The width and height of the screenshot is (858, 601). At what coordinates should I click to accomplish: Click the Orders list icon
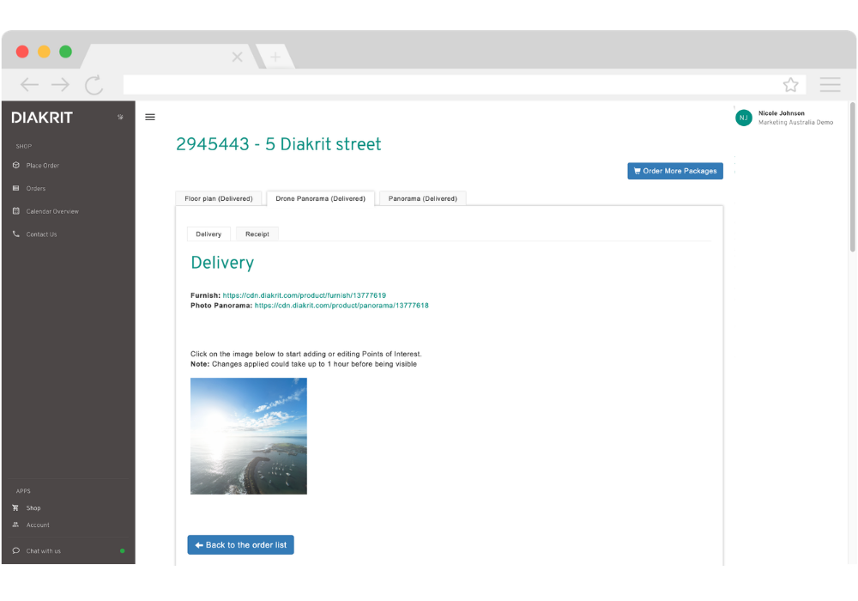15,188
